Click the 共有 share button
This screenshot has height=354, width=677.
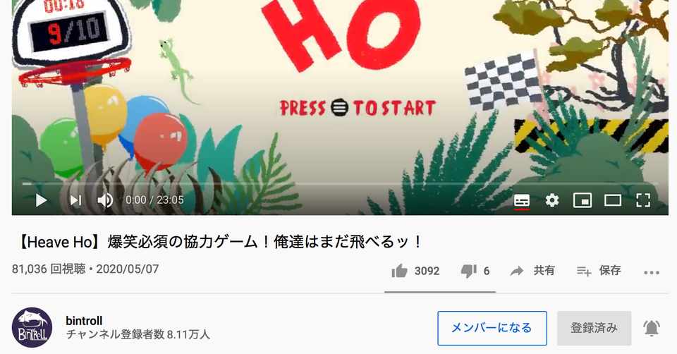click(x=532, y=271)
